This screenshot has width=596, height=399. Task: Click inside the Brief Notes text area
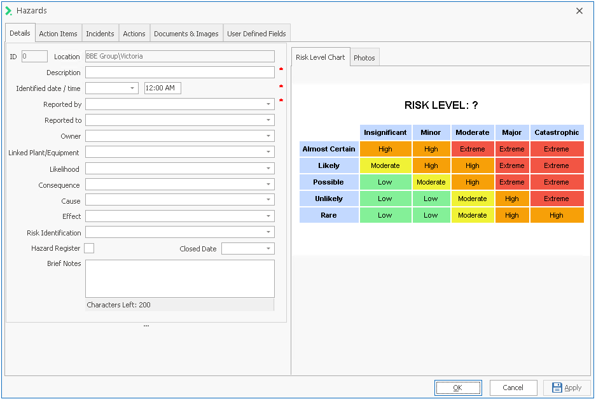pos(180,279)
